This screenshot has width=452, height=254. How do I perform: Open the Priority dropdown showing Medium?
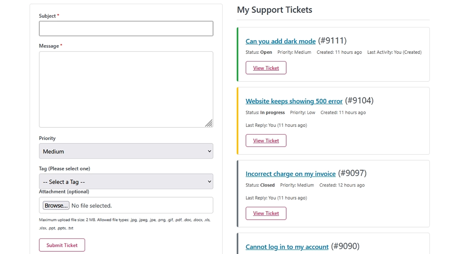126,151
